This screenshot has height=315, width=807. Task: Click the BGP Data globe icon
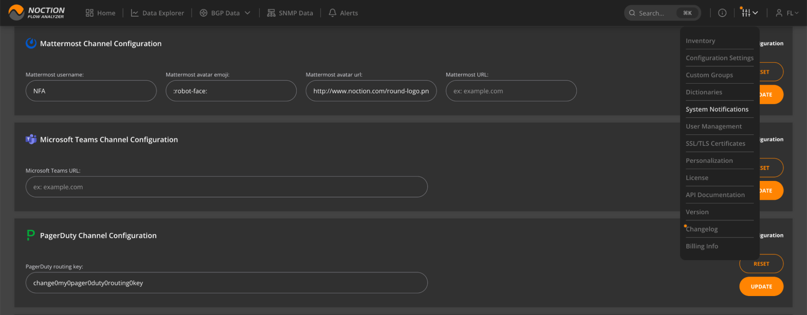tap(203, 13)
